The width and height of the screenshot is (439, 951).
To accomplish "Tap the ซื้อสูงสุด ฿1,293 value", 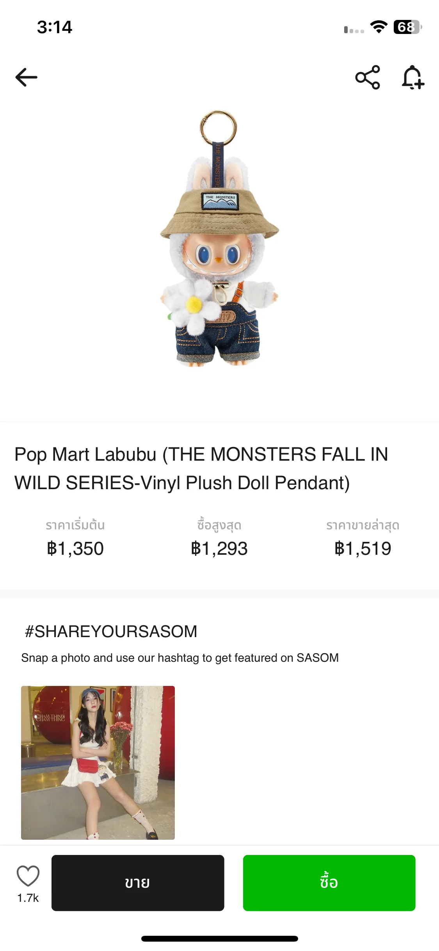I will (x=219, y=549).
